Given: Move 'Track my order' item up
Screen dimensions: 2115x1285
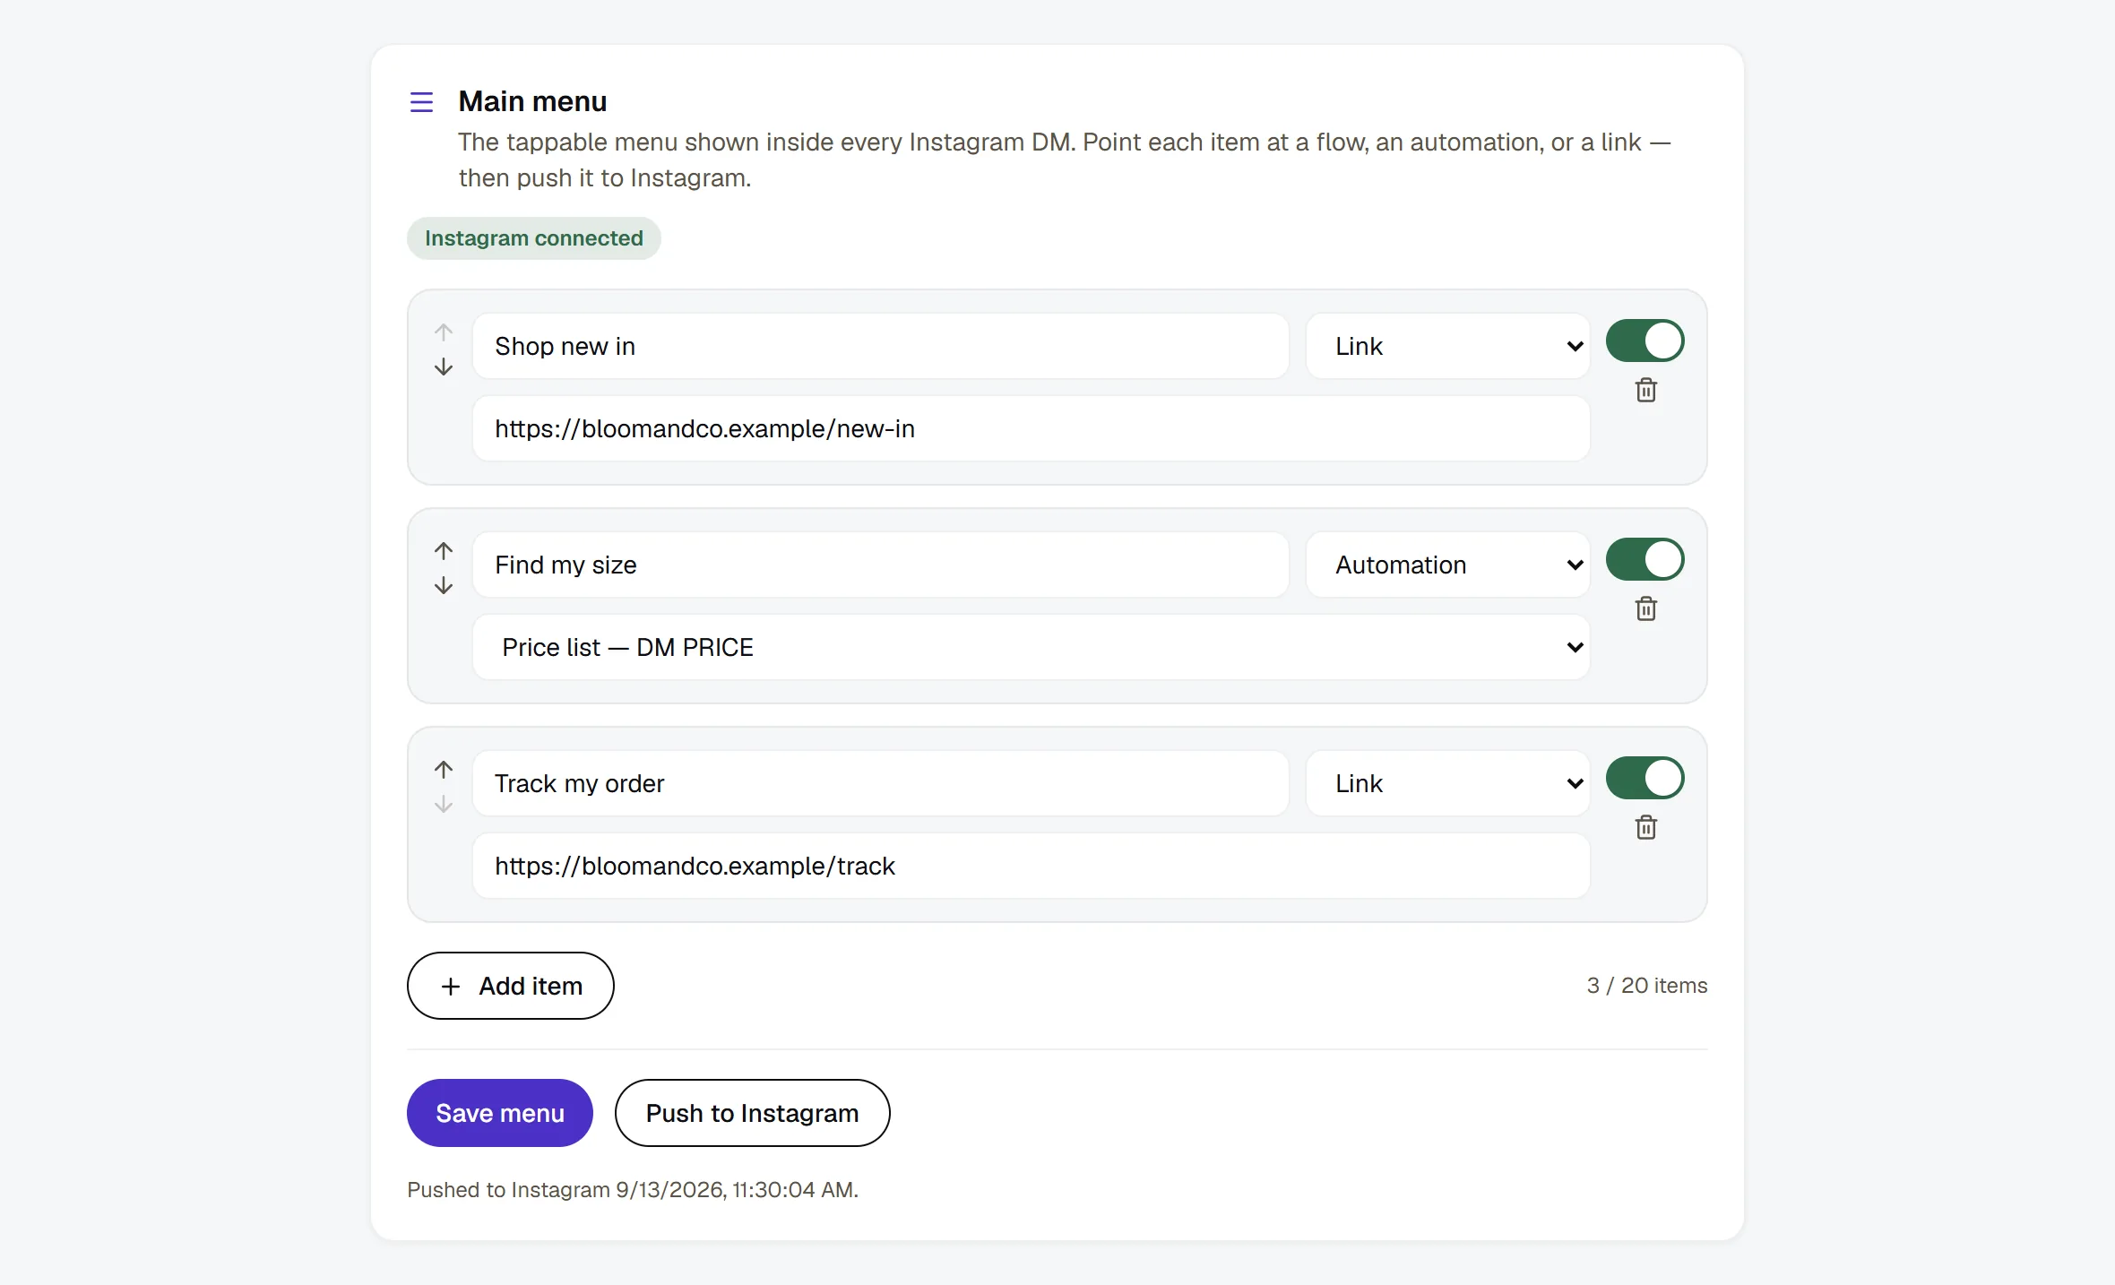Looking at the screenshot, I should (x=444, y=769).
